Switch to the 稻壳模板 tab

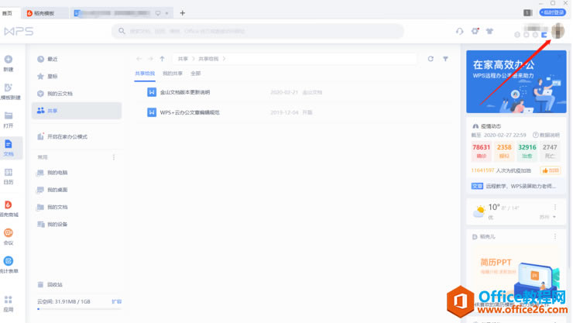point(45,13)
